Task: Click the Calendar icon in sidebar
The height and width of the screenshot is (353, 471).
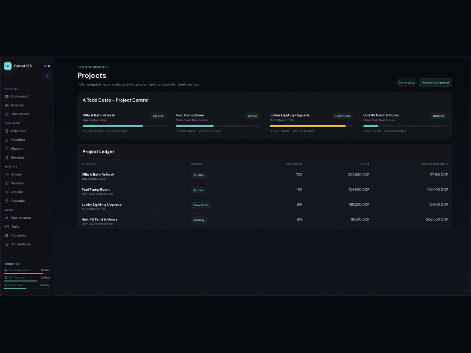Action: point(7,201)
